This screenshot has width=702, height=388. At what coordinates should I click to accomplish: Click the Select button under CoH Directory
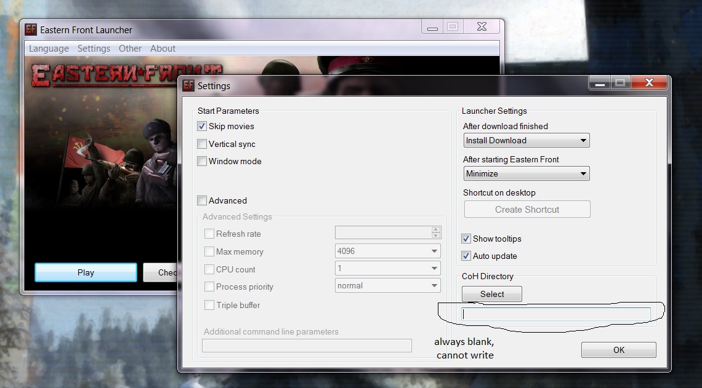[x=491, y=294]
